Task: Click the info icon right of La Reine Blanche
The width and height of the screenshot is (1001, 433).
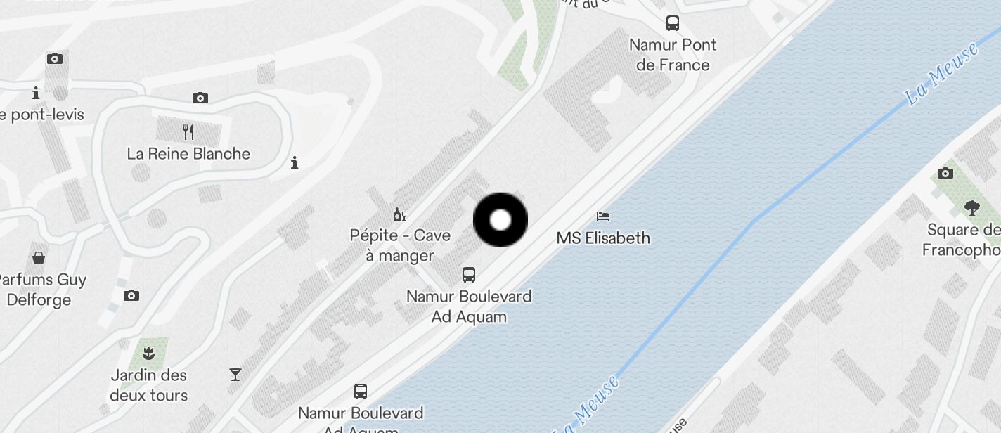Action: 295,163
